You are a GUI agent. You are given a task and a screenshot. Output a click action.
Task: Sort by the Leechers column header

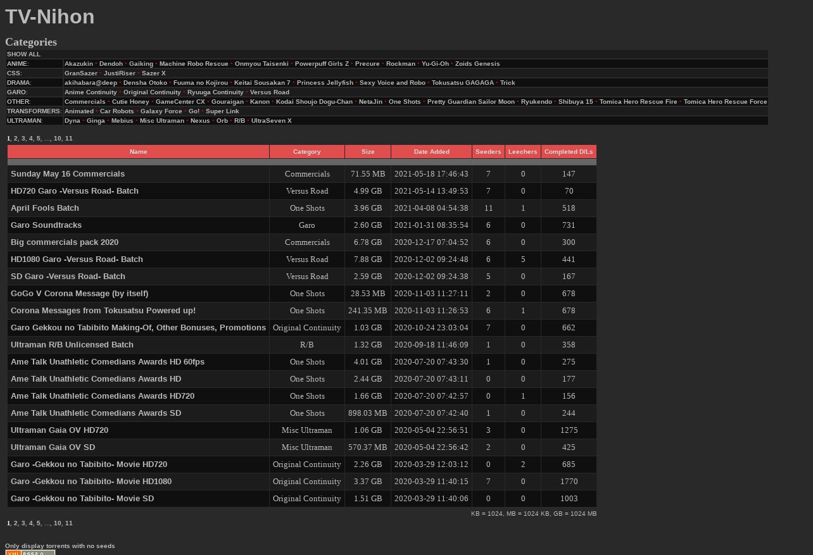tap(523, 152)
